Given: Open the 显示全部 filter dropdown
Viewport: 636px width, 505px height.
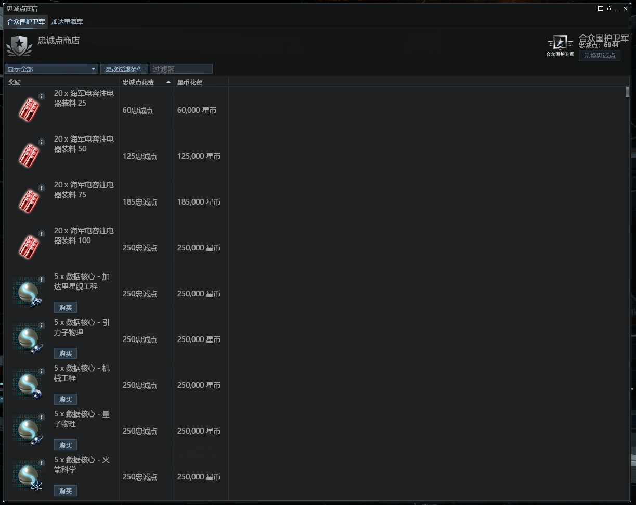Looking at the screenshot, I should pos(51,69).
